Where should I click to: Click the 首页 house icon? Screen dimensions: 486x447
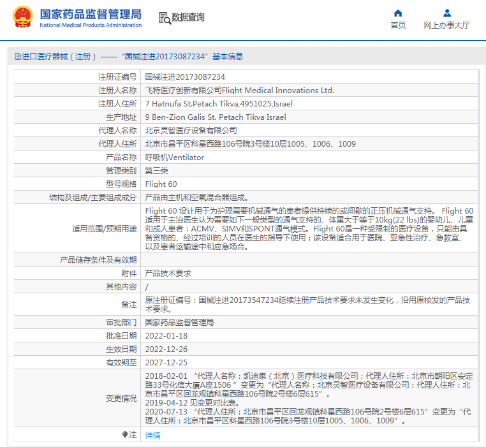[398, 13]
